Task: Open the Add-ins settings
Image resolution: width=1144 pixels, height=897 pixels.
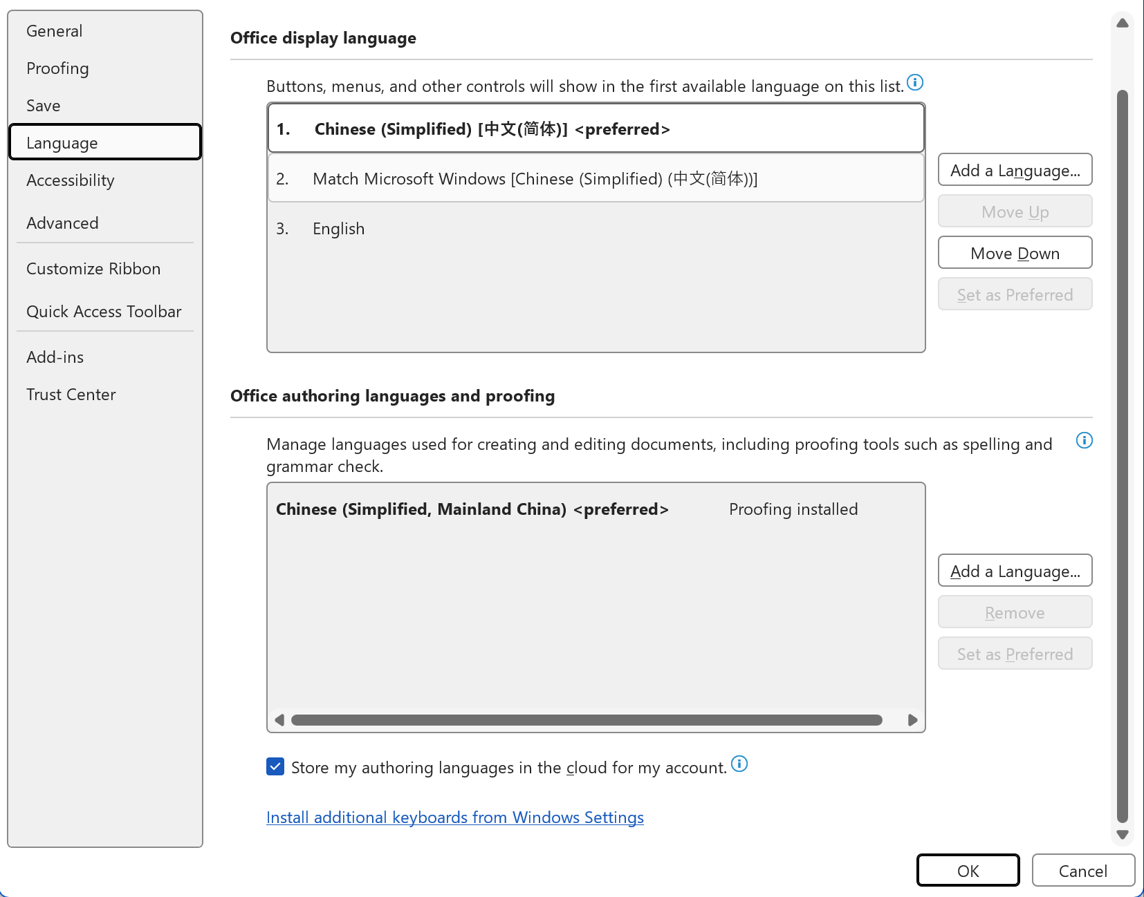Action: point(105,357)
